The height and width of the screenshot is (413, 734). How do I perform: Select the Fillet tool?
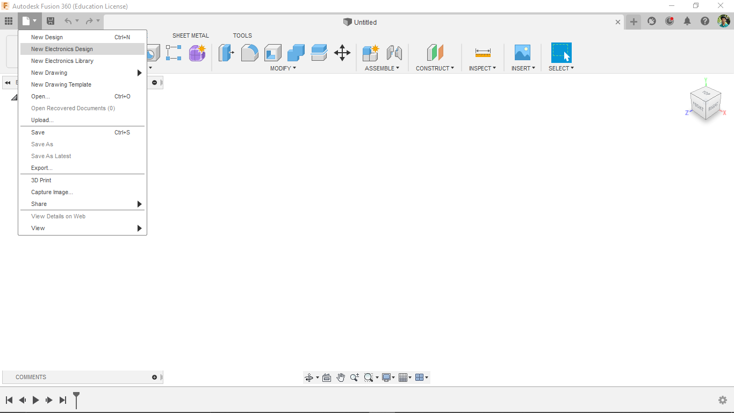pyautogui.click(x=249, y=53)
